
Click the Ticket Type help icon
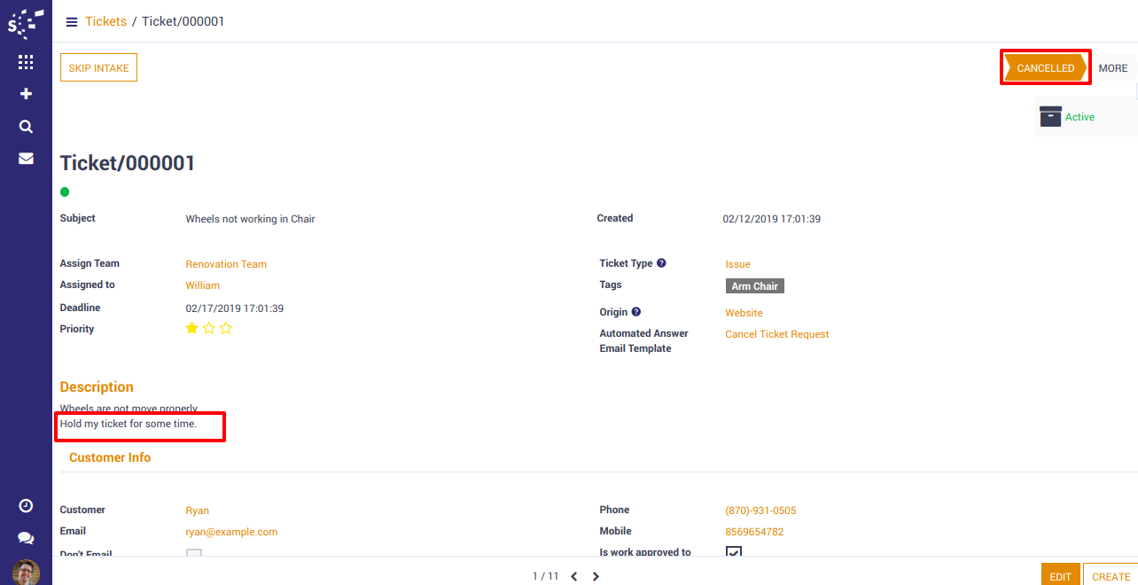point(661,263)
